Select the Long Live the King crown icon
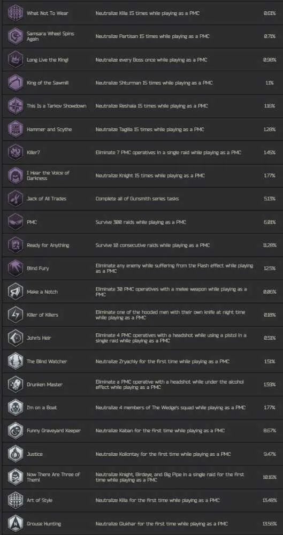 16,59
